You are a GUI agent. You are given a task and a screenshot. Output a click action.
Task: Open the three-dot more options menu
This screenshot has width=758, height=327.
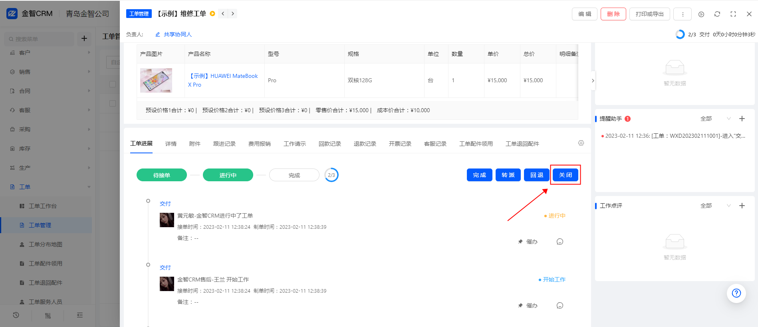[x=683, y=14]
